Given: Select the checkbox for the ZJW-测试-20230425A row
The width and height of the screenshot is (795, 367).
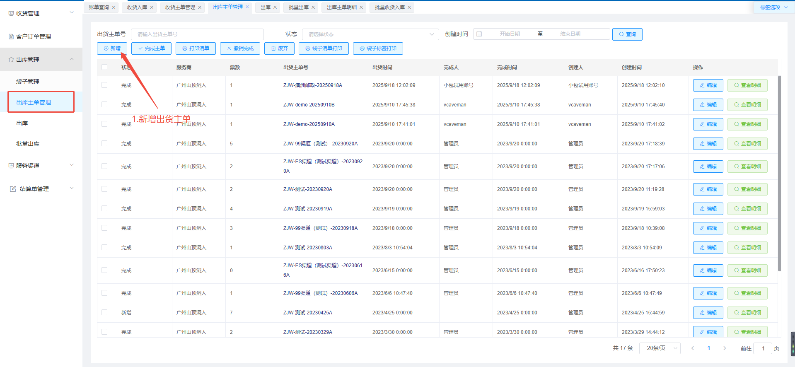Looking at the screenshot, I should point(104,313).
